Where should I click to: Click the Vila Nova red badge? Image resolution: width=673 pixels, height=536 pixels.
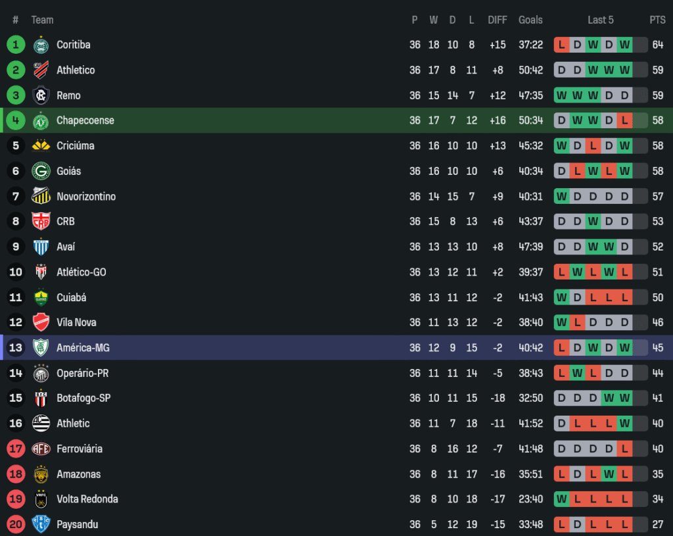[x=41, y=323]
